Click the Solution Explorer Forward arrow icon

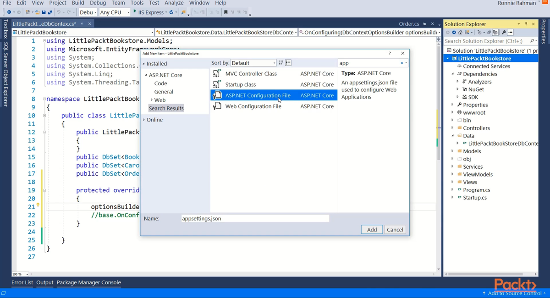pyautogui.click(x=454, y=33)
